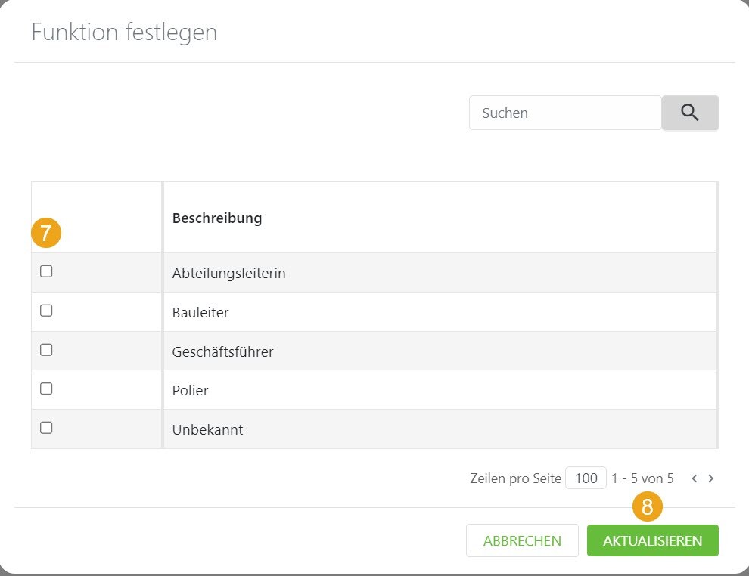Select the Unbekannt row text
The height and width of the screenshot is (576, 749).
pyautogui.click(x=207, y=429)
